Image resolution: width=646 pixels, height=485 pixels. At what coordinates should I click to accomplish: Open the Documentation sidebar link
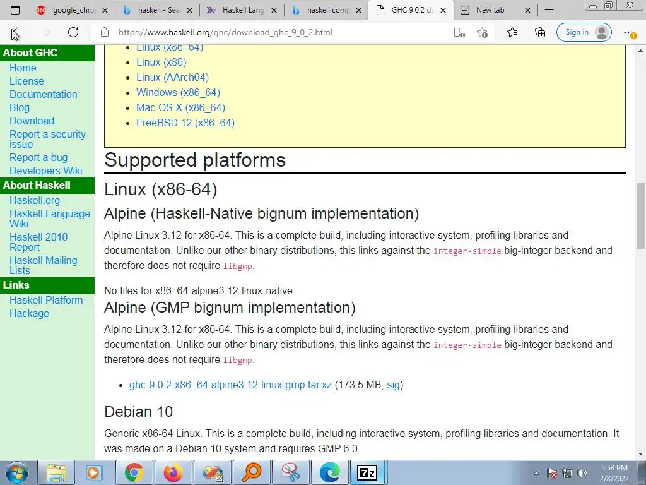(x=44, y=95)
